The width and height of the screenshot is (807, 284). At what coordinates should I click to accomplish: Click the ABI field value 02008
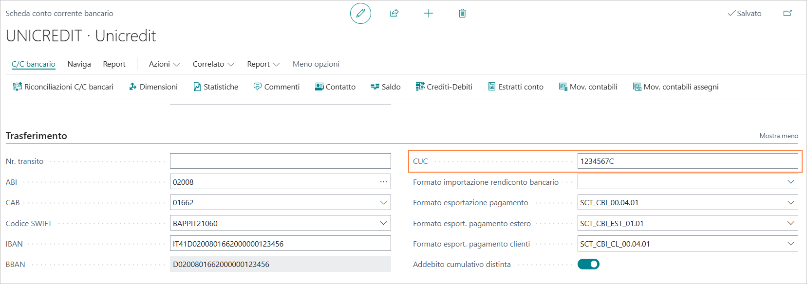[183, 182]
